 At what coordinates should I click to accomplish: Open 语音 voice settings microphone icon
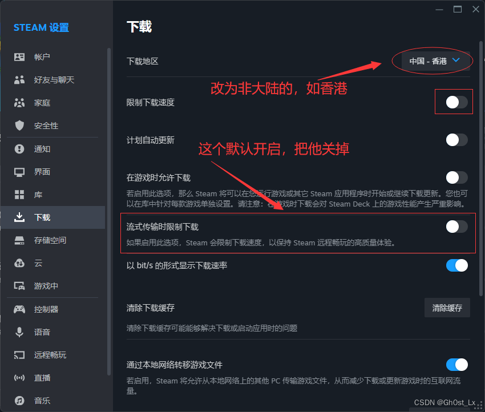point(20,332)
